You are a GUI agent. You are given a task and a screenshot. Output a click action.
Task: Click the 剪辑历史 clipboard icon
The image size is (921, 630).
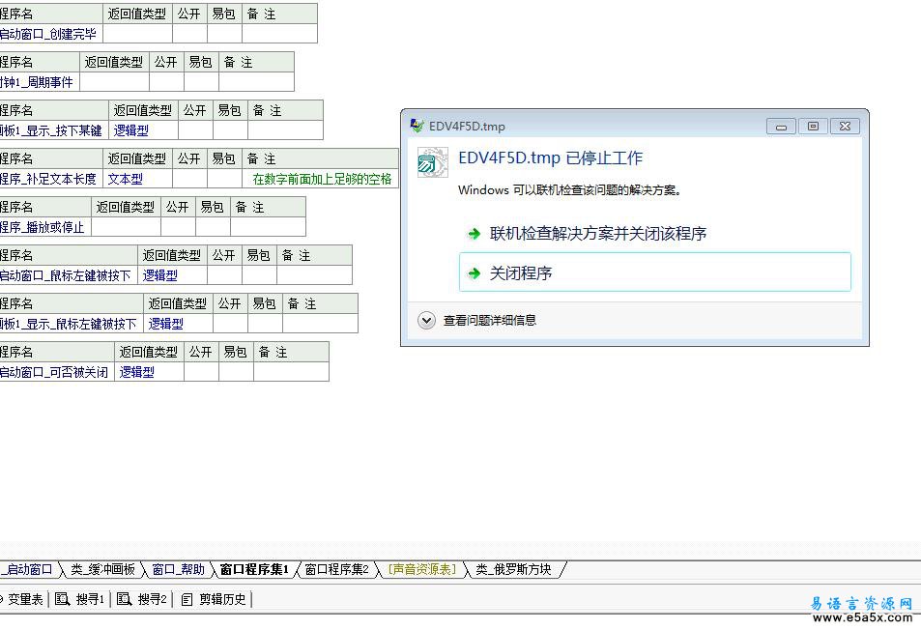pyautogui.click(x=187, y=599)
